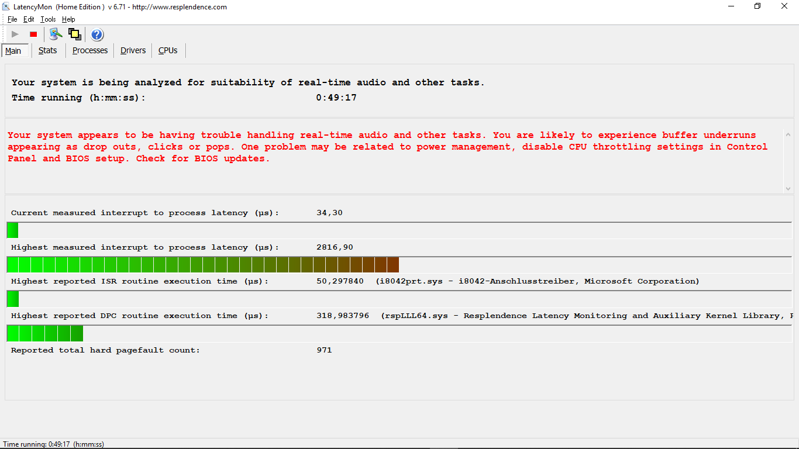Switch to the Stats tab
Viewport: 799px width, 449px height.
point(48,51)
